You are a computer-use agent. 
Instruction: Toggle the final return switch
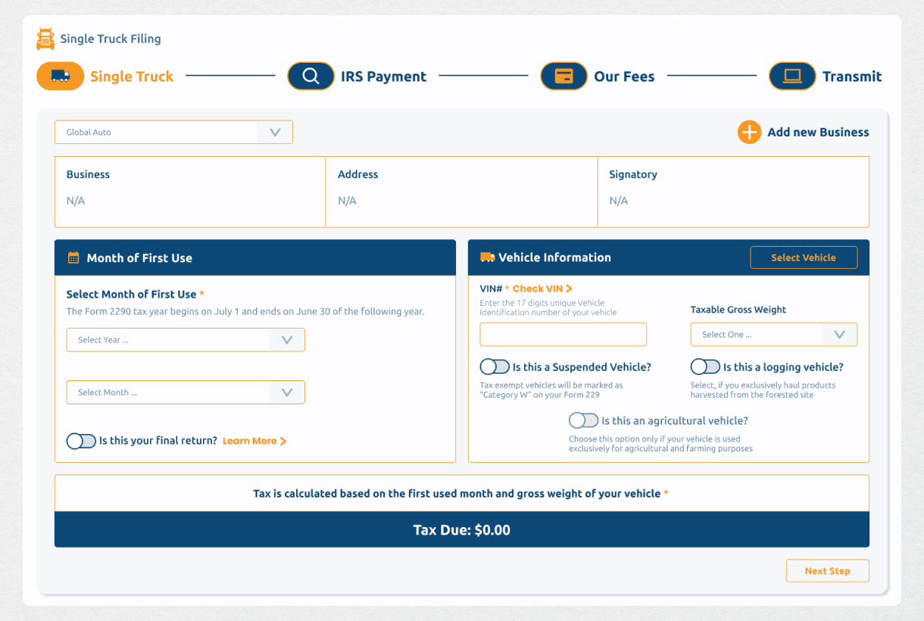[x=81, y=441]
